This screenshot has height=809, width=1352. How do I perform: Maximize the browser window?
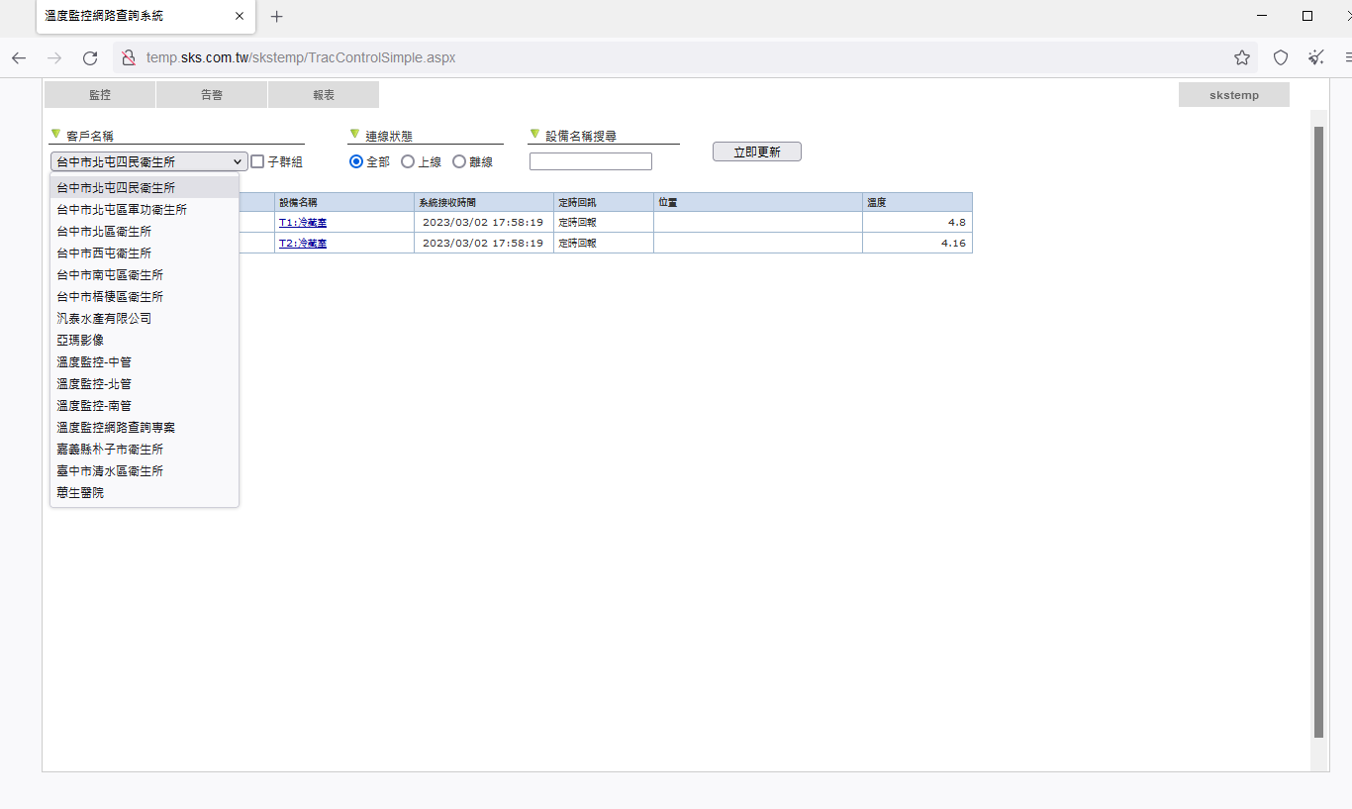(x=1307, y=16)
